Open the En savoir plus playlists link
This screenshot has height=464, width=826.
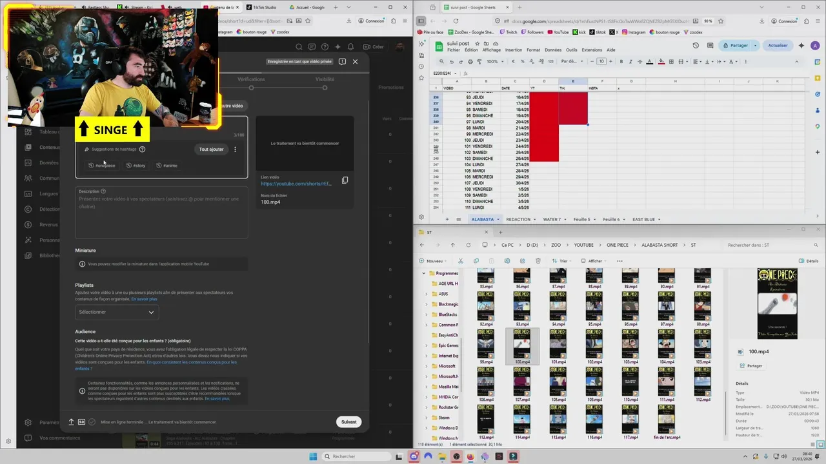point(144,299)
